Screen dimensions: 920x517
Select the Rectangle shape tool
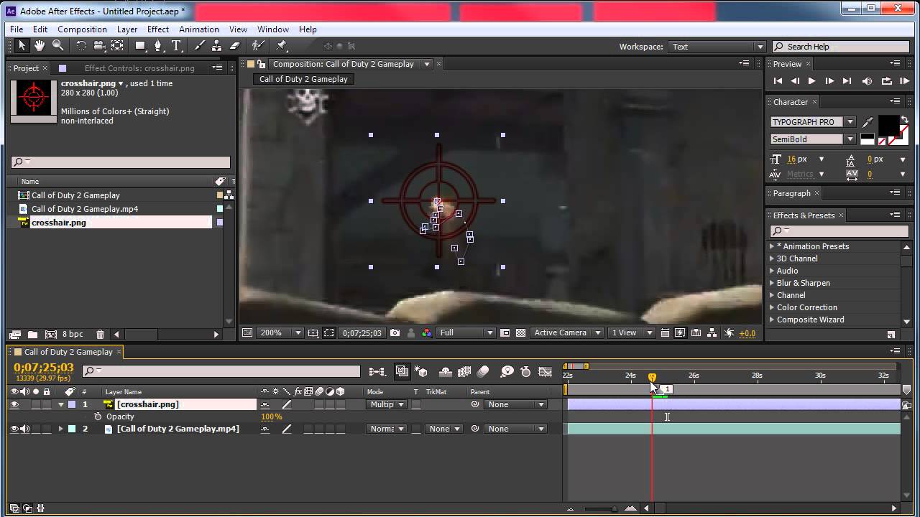coord(141,45)
